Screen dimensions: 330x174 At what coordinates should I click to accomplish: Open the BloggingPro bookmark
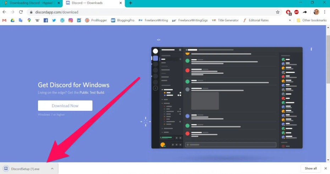point(122,20)
